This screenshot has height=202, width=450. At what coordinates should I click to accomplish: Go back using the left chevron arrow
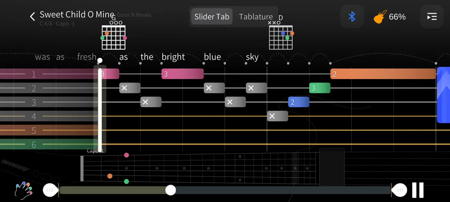[x=32, y=17]
